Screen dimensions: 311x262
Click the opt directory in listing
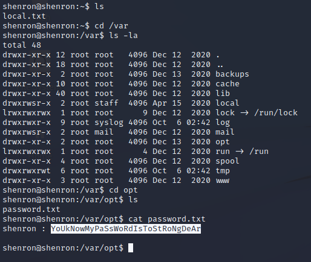pos(223,142)
